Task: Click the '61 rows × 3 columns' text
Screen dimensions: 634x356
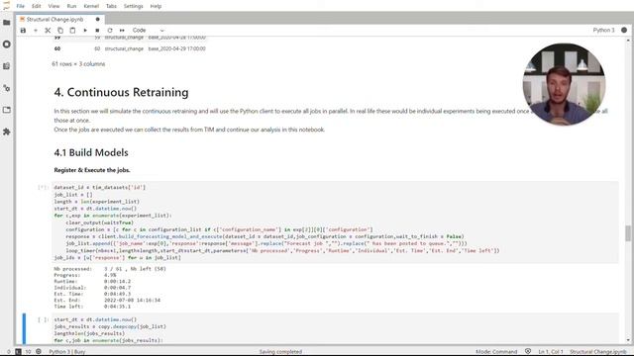Action: 78,63
